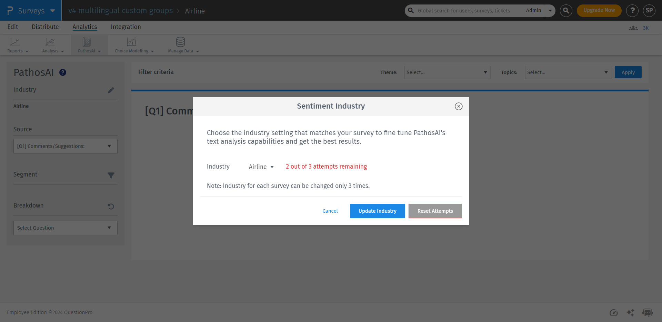Open the Segment filter
Viewport: 662px width, 322px height.
(111, 175)
